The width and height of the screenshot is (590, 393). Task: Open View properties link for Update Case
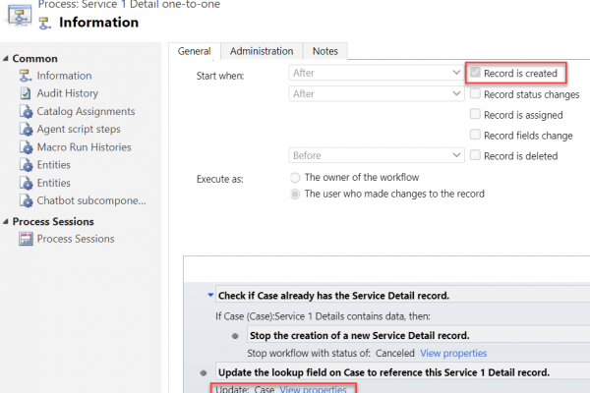[x=313, y=389]
